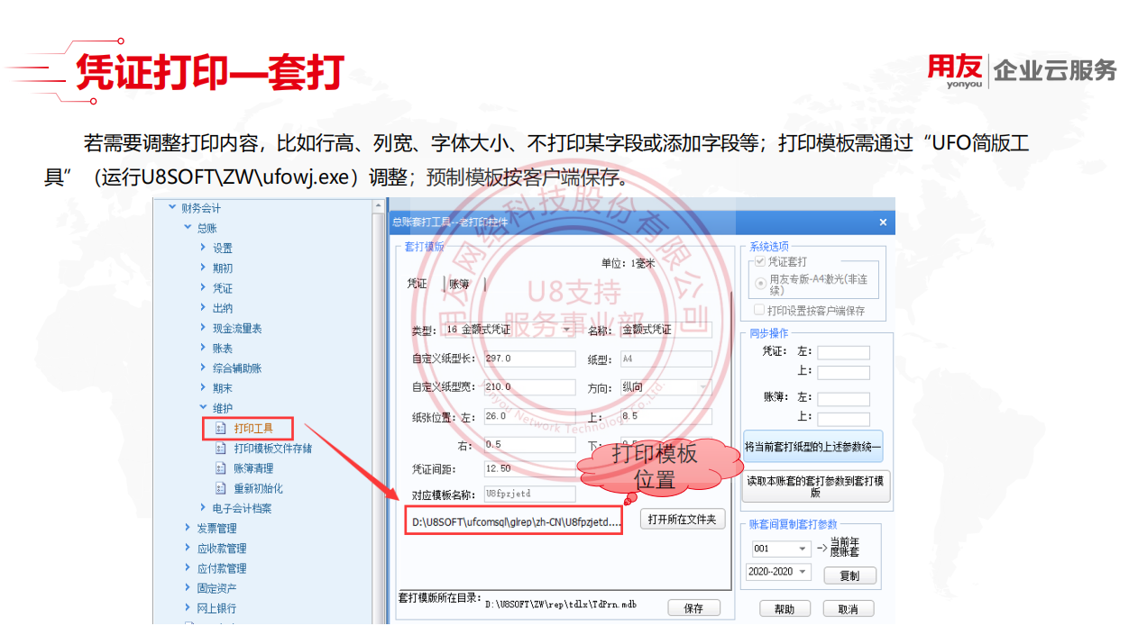Select 打印模板文件存储 in the tree
The width and height of the screenshot is (1147, 644).
pyautogui.click(x=273, y=449)
